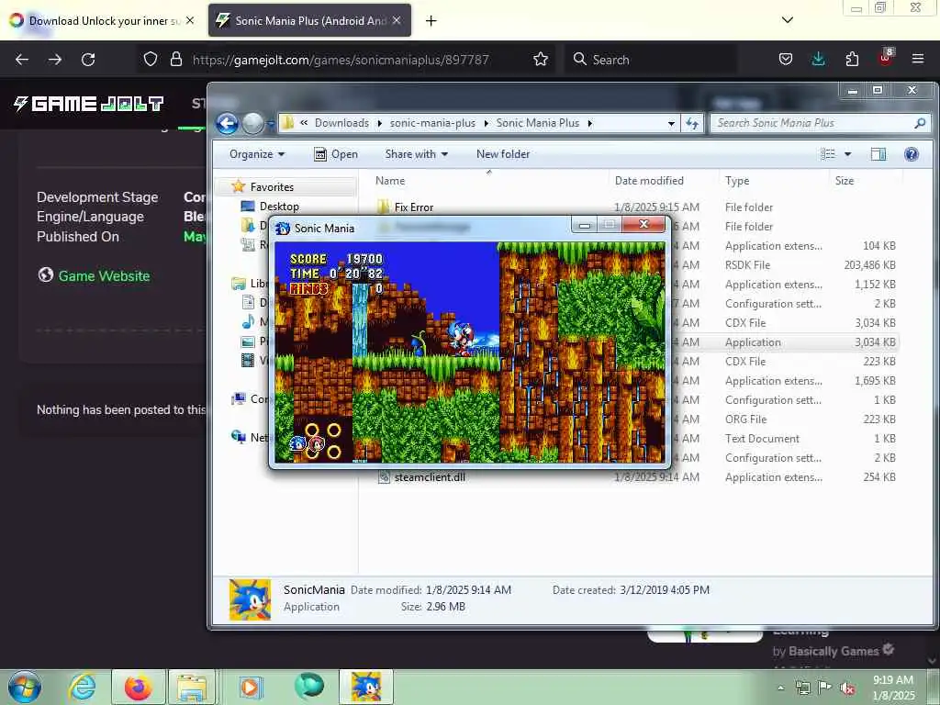This screenshot has height=705, width=940.
Task: Click the Game Jolt logo
Action: pyautogui.click(x=89, y=104)
